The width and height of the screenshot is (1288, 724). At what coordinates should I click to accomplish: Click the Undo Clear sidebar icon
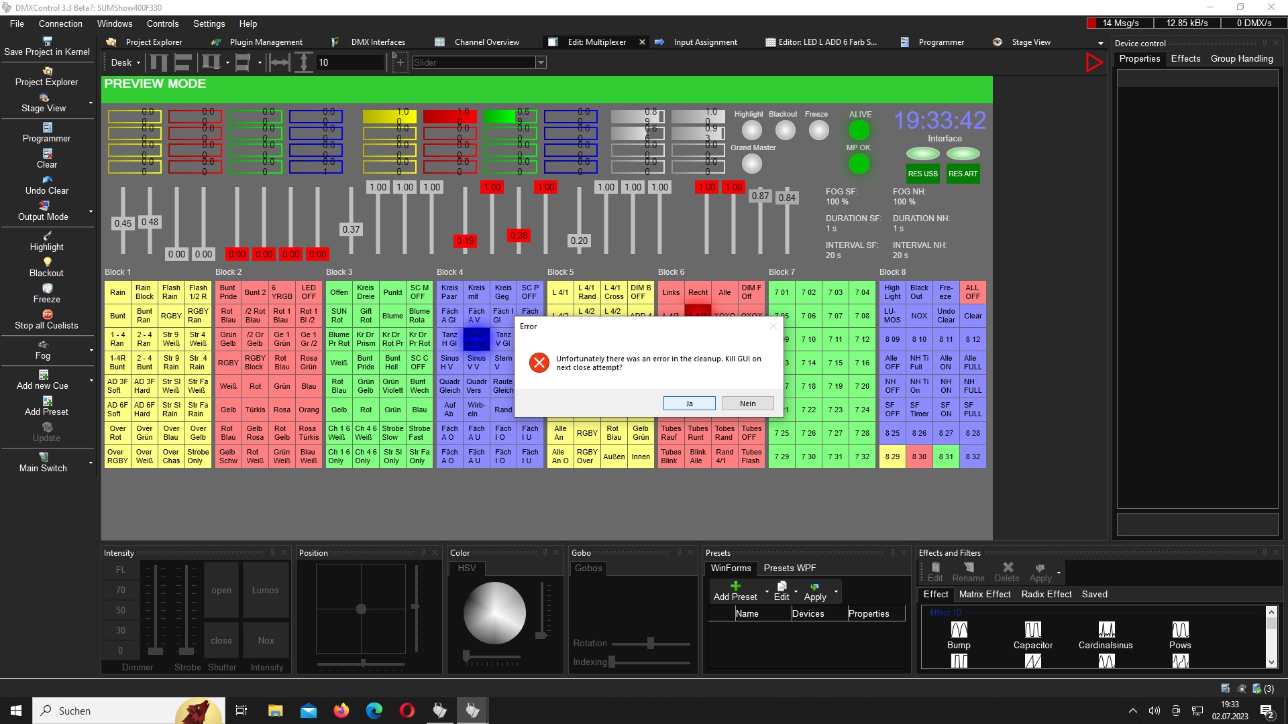[x=47, y=180]
